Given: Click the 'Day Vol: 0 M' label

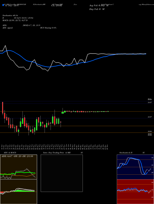Looking at the screenshot, I should [97, 9].
